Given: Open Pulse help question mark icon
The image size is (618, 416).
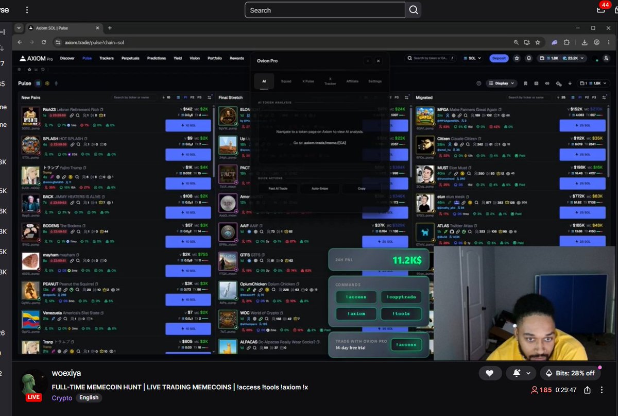Looking at the screenshot, I should [479, 83].
